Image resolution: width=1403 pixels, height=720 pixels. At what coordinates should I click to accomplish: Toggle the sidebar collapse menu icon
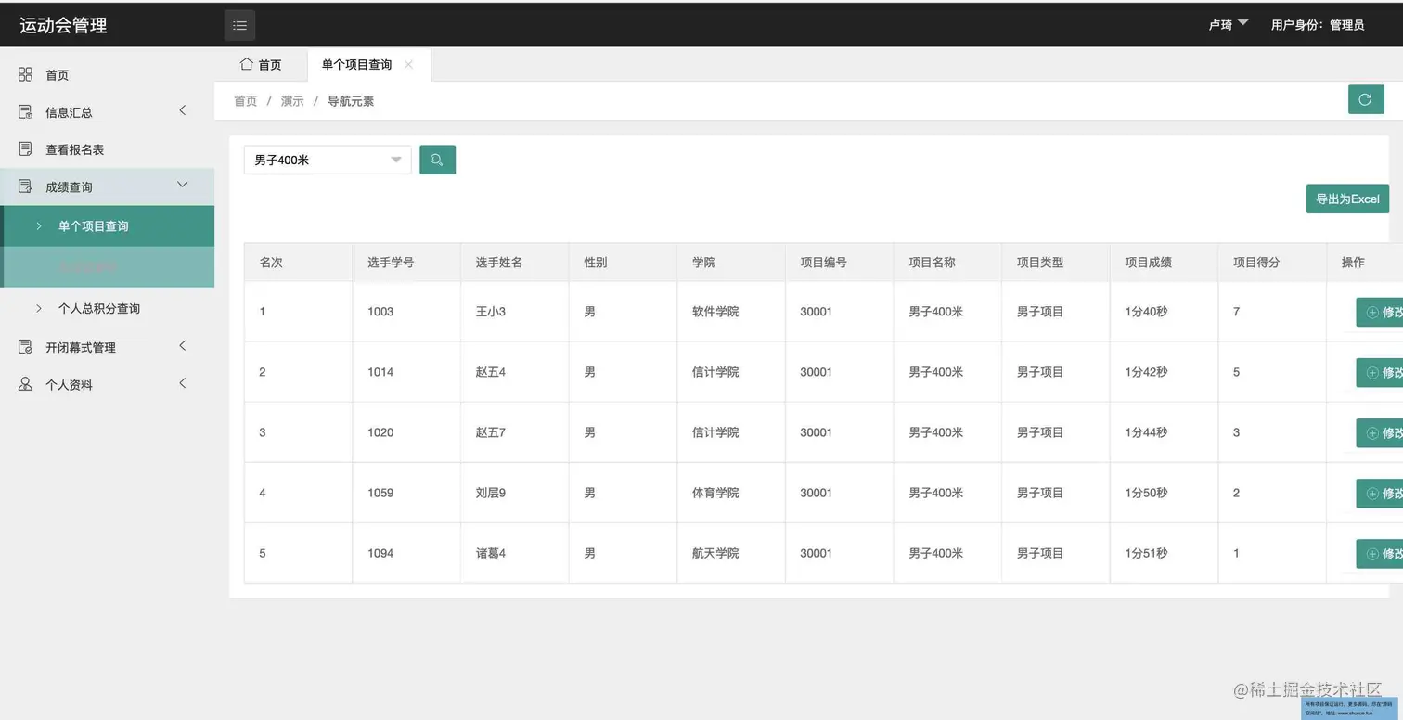click(x=239, y=25)
